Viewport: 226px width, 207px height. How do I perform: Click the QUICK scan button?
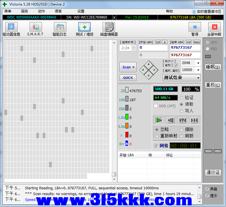(x=128, y=78)
